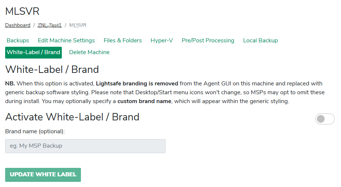Click the MLSVR page title
Screen dimensions: 341x187
click(22, 11)
